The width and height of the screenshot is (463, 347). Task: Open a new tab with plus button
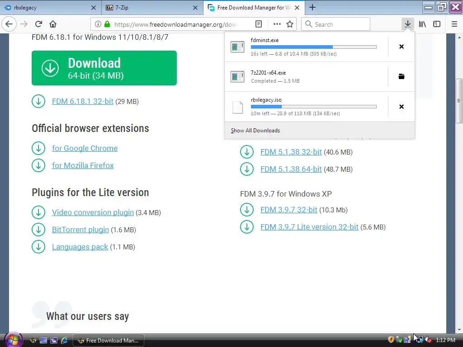click(x=312, y=7)
